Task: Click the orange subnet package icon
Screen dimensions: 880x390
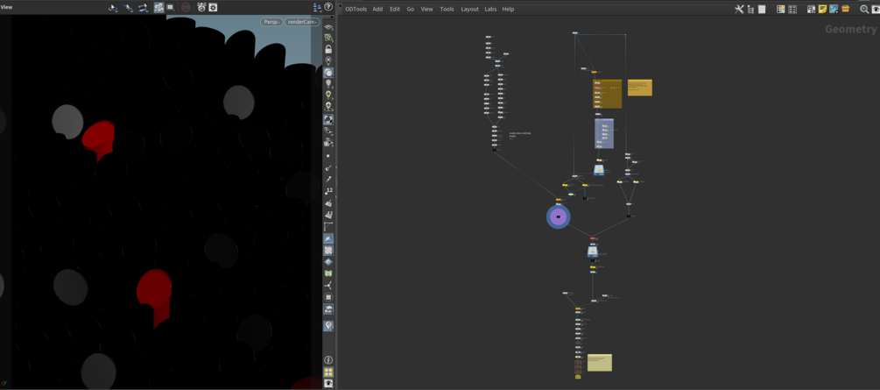Action: (x=845, y=9)
